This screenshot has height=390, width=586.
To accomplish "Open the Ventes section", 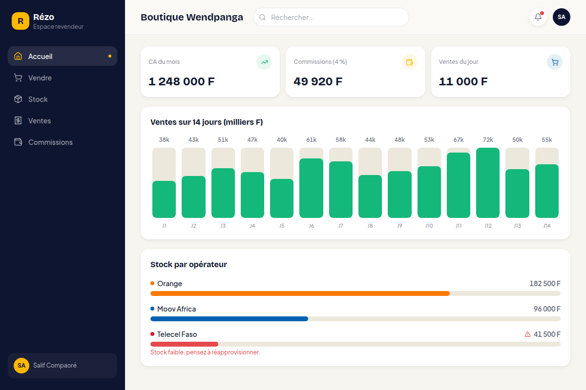I will pyautogui.click(x=63, y=120).
